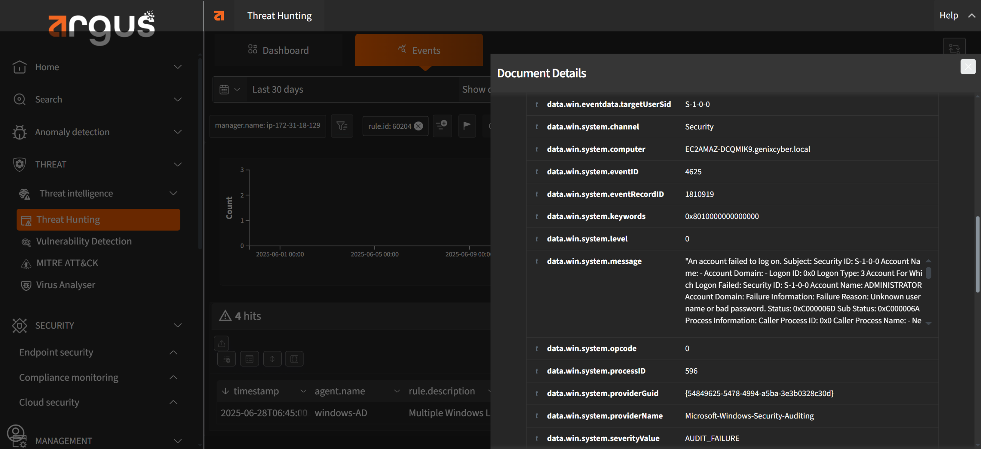Click the Document Details panel scrollbar
The width and height of the screenshot is (981, 449).
point(977,254)
